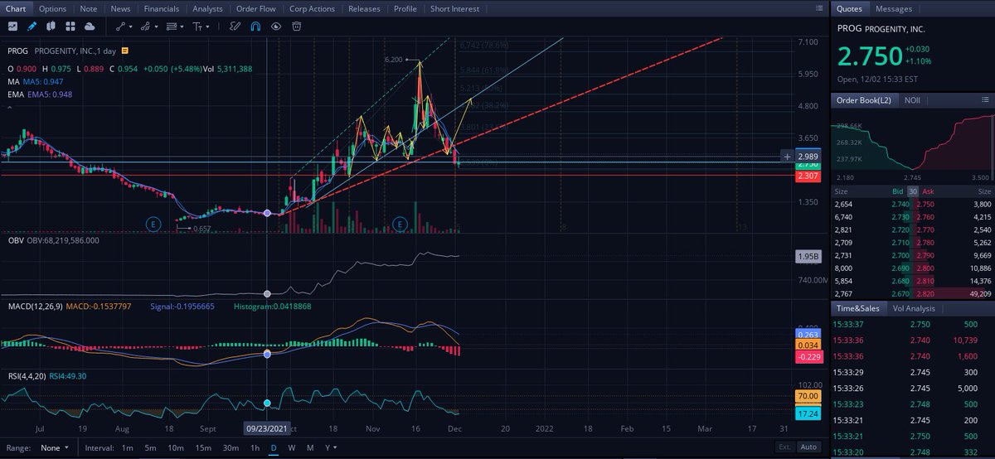Set interval to 15m

(203, 448)
